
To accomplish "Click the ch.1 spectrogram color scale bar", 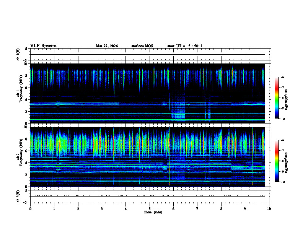I will click(277, 98).
